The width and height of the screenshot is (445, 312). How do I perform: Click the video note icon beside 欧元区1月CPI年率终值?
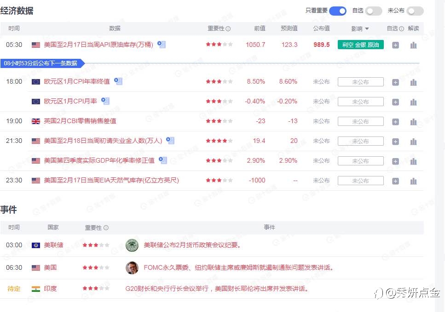[118, 81]
